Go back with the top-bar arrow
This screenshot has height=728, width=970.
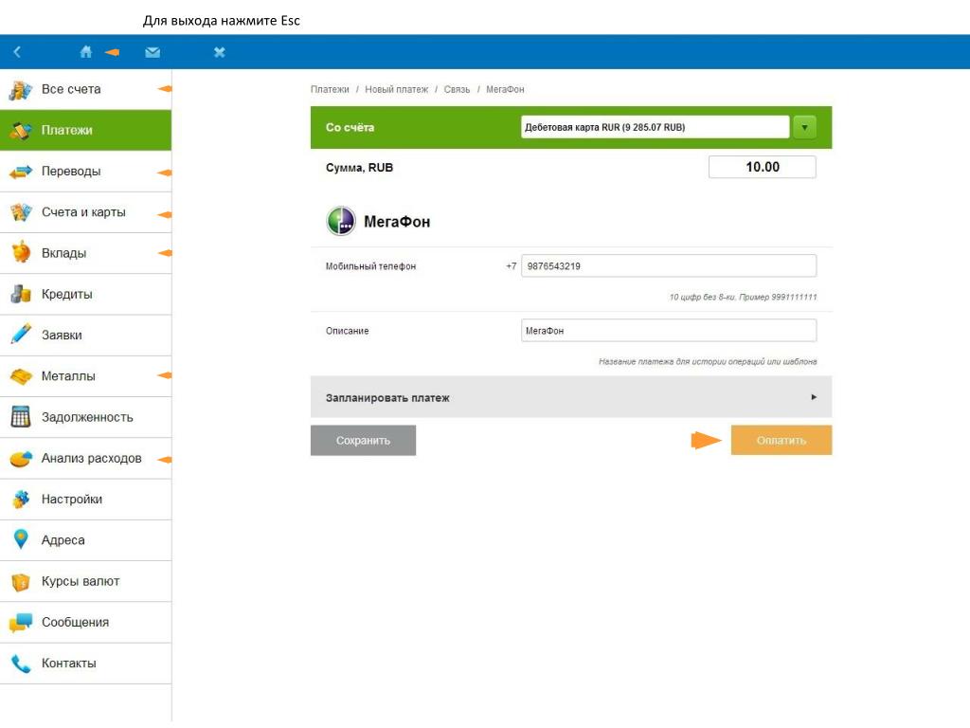tap(17, 52)
